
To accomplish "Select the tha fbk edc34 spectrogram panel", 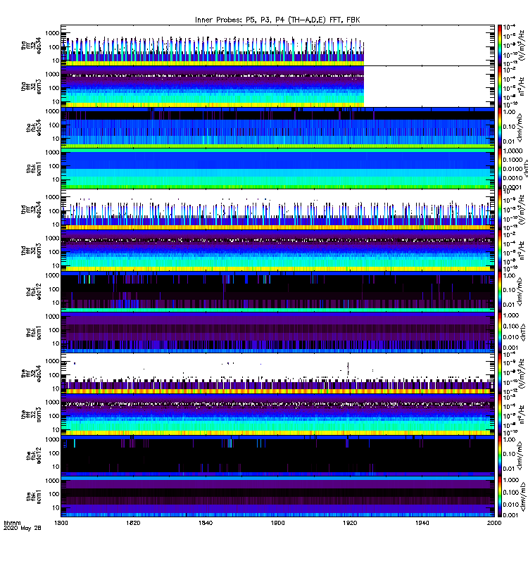I will click(277, 127).
